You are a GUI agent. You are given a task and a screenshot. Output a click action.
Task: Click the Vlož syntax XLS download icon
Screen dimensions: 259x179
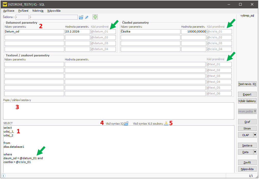166,124
